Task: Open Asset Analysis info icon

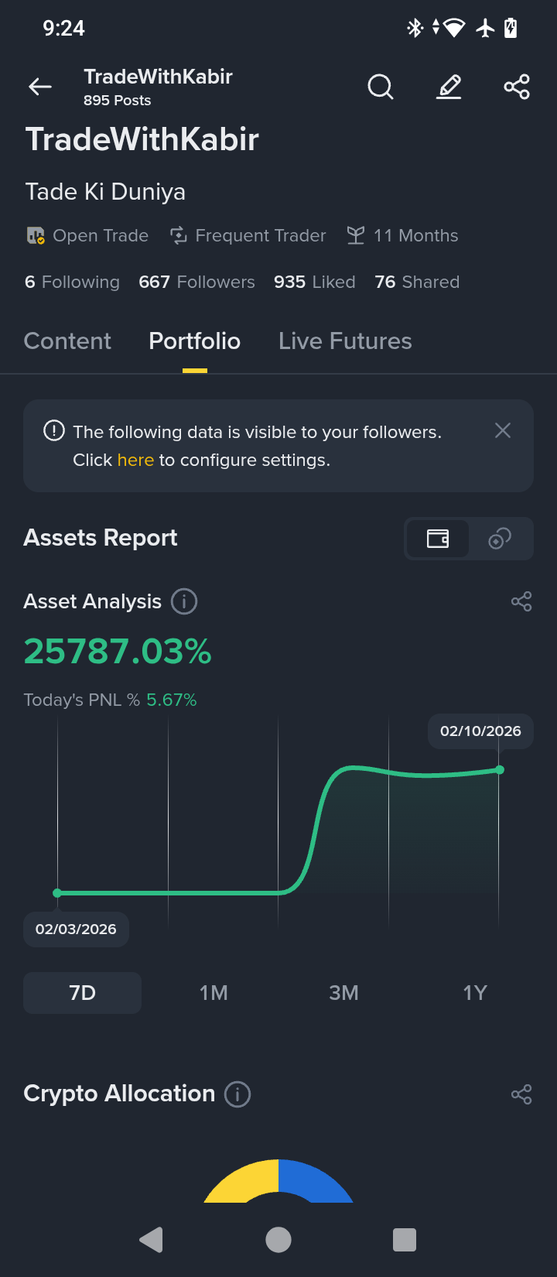Action: [184, 601]
